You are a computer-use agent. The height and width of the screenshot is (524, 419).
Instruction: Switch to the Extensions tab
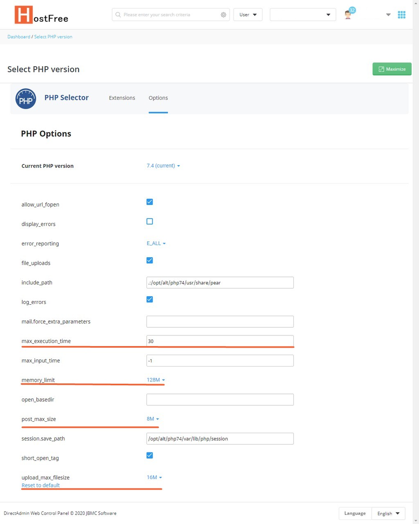pyautogui.click(x=122, y=98)
